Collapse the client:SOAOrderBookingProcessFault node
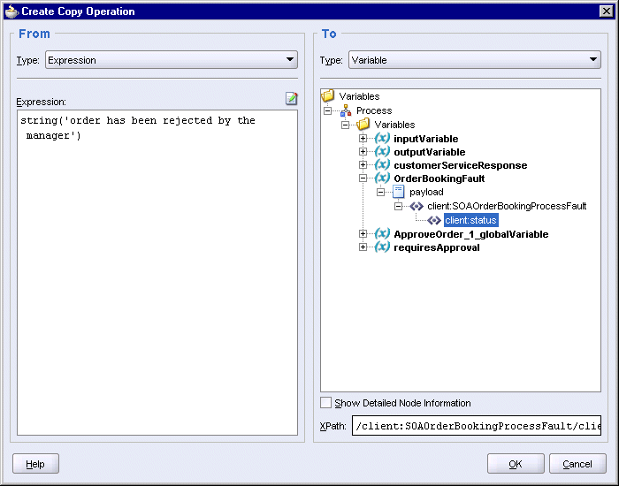The width and height of the screenshot is (619, 486). [x=398, y=206]
